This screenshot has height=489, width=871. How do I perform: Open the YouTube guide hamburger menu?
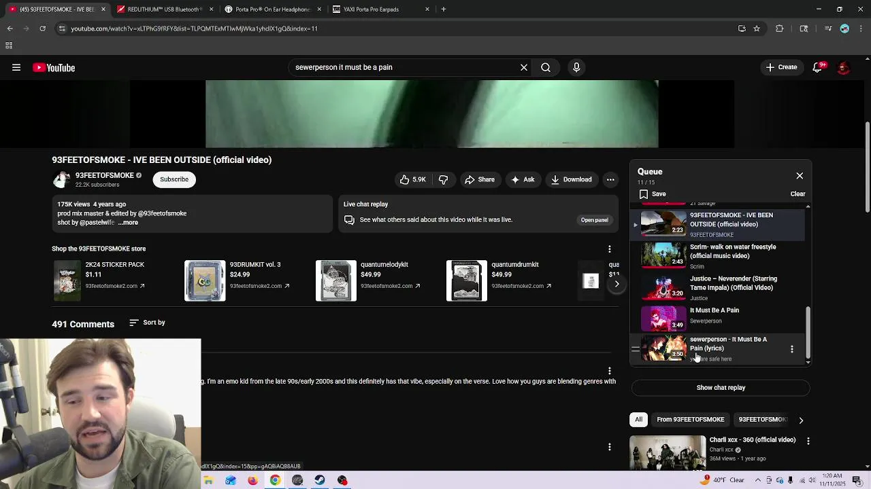[x=16, y=67]
